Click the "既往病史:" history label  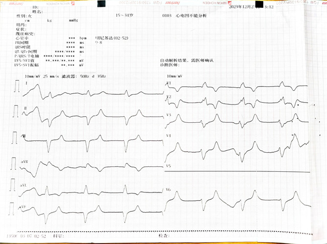25,34
